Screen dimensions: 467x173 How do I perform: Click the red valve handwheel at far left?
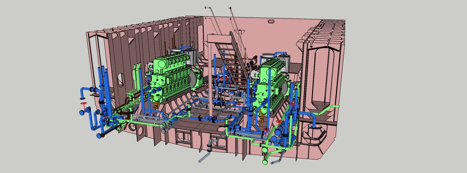[83, 103]
